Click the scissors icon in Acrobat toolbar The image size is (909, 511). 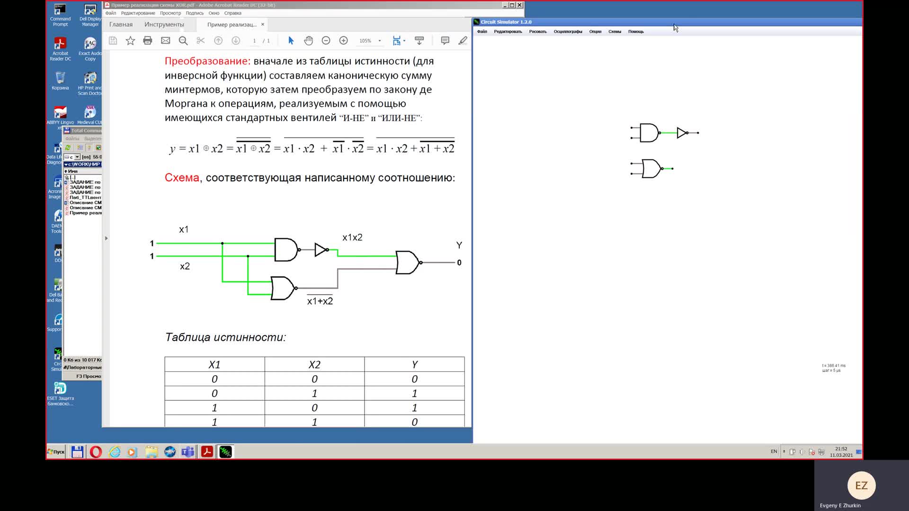tap(201, 41)
